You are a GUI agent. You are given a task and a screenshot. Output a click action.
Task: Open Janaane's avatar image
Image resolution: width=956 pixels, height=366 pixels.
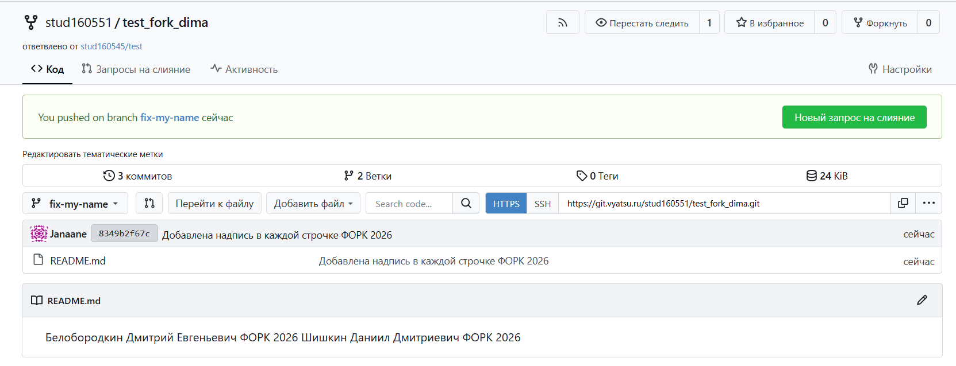tap(39, 233)
